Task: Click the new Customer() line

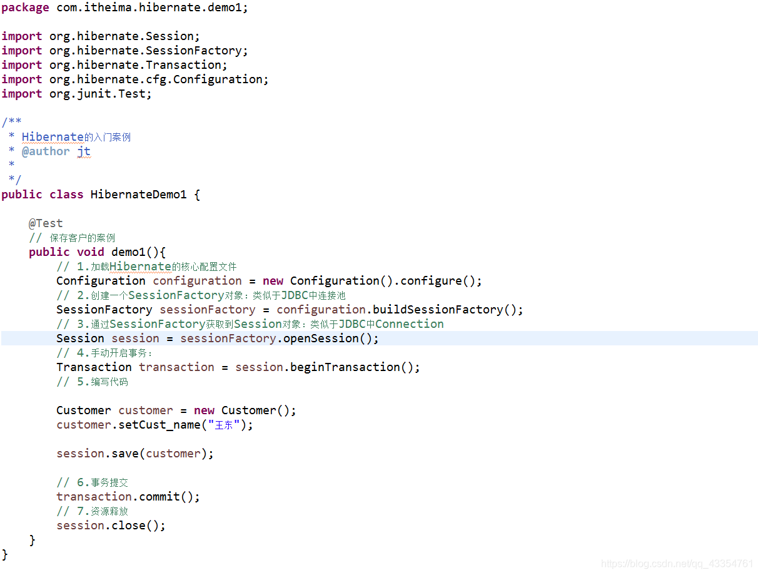Action: point(176,410)
